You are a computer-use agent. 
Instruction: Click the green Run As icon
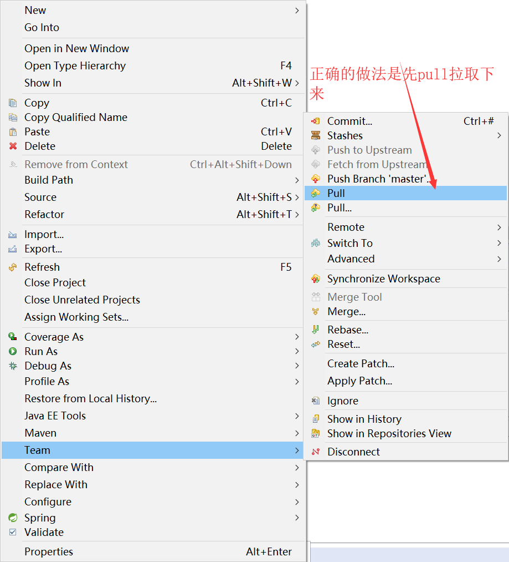pyautogui.click(x=13, y=351)
